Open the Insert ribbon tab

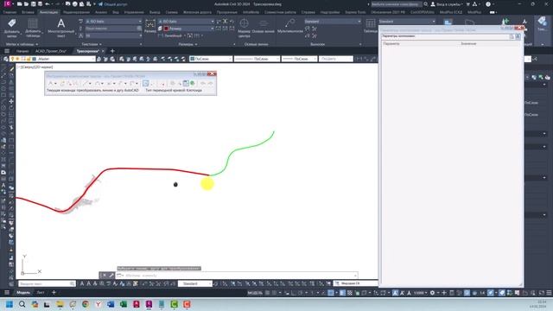pyautogui.click(x=28, y=12)
